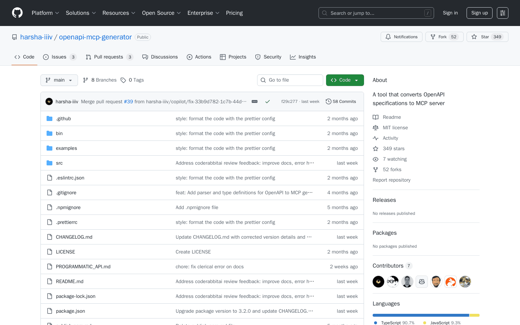Click the Activity pulse icon in About section

tap(376, 138)
